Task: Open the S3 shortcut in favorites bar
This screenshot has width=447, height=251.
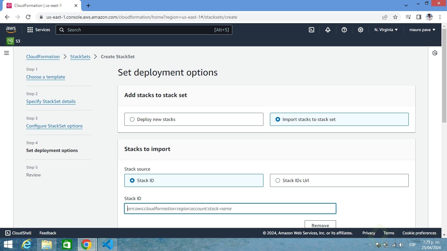Action: [x=13, y=41]
